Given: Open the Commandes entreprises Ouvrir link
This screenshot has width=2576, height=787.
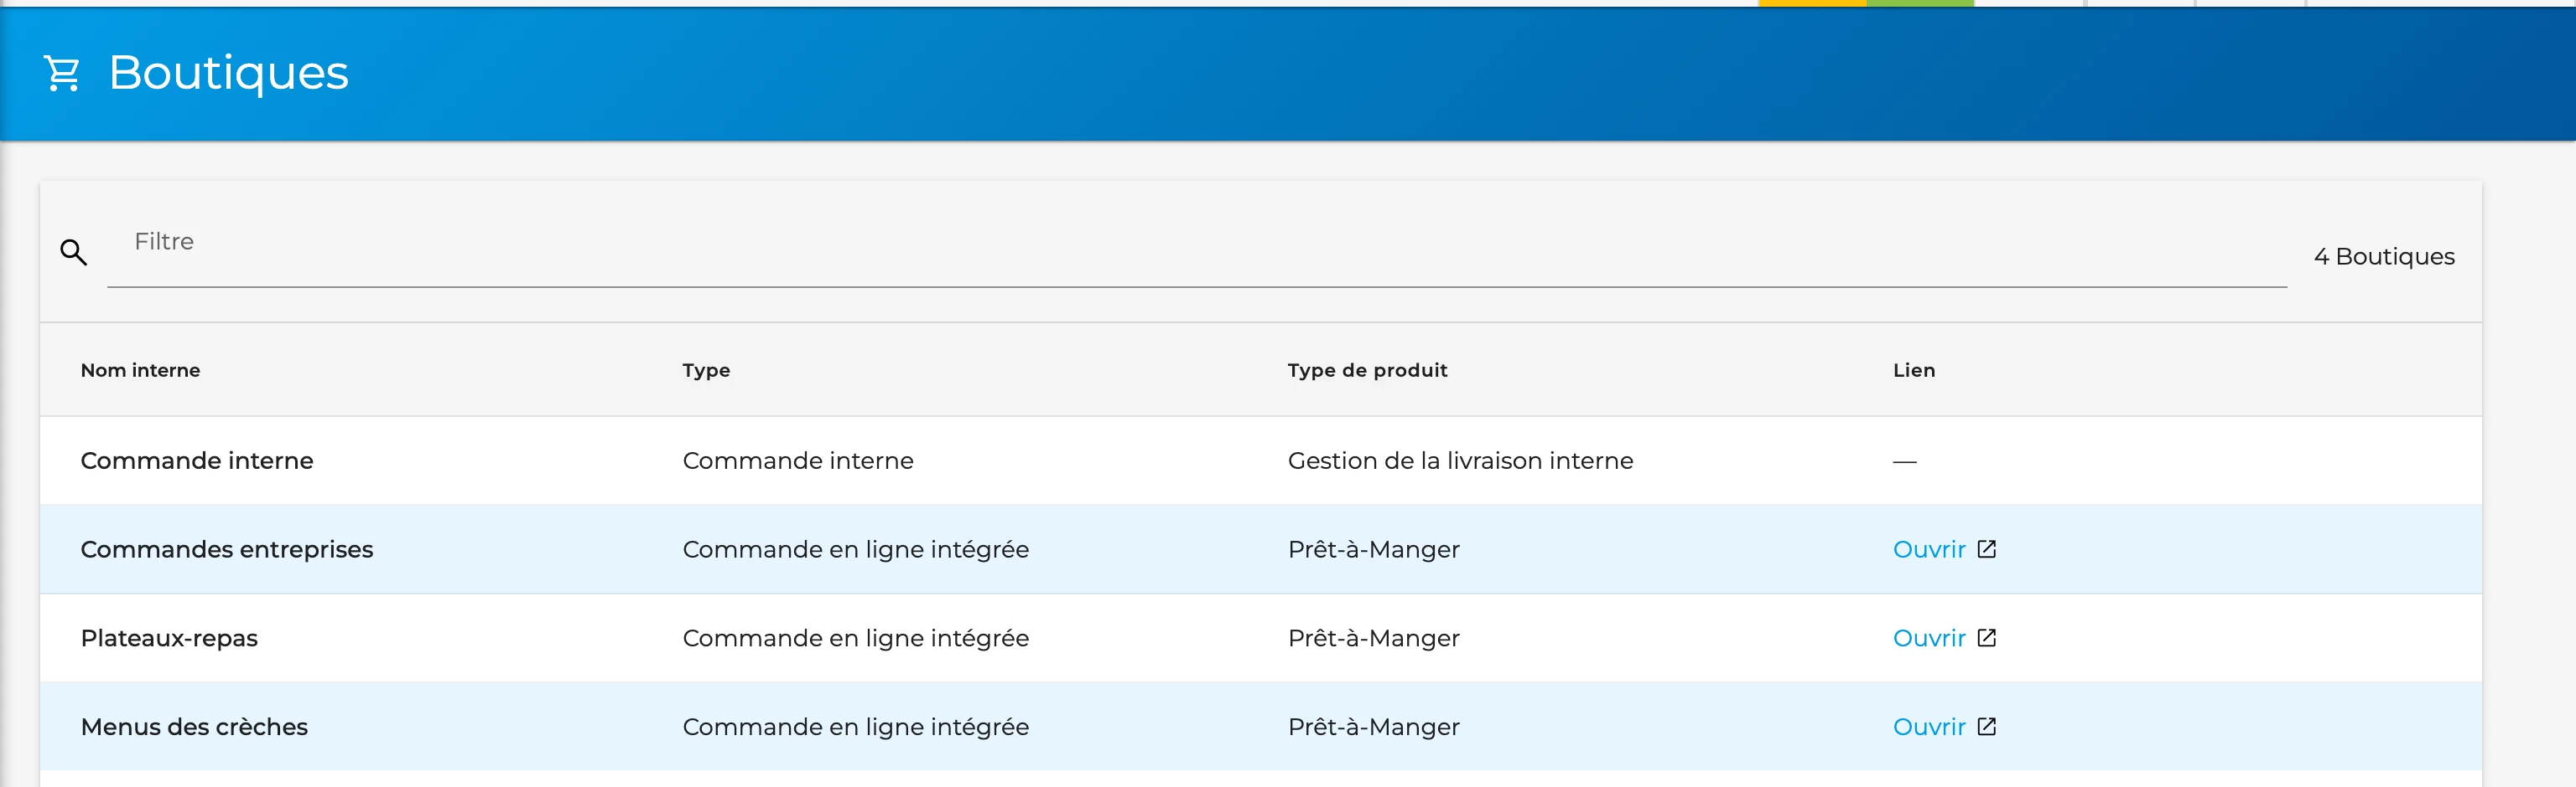Looking at the screenshot, I should point(1928,549).
